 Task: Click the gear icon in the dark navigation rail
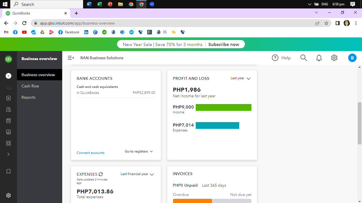pos(8,195)
